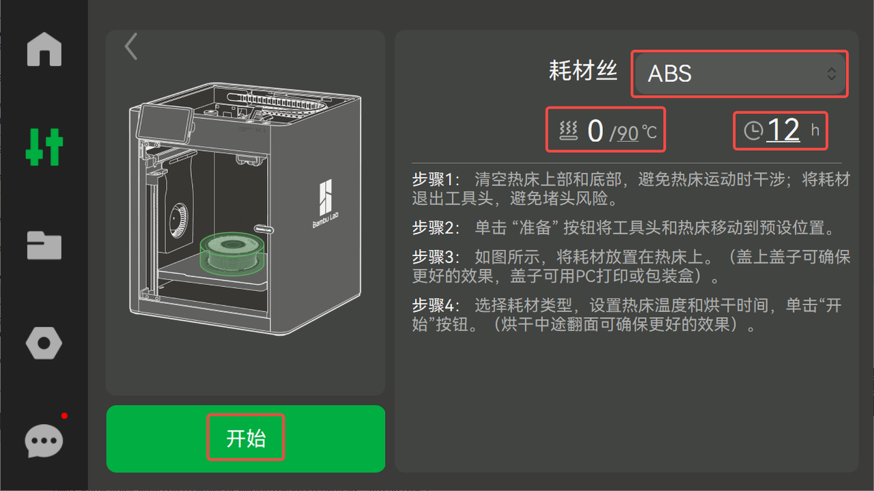Open the chat bubble messages icon
The width and height of the screenshot is (874, 491).
44,441
